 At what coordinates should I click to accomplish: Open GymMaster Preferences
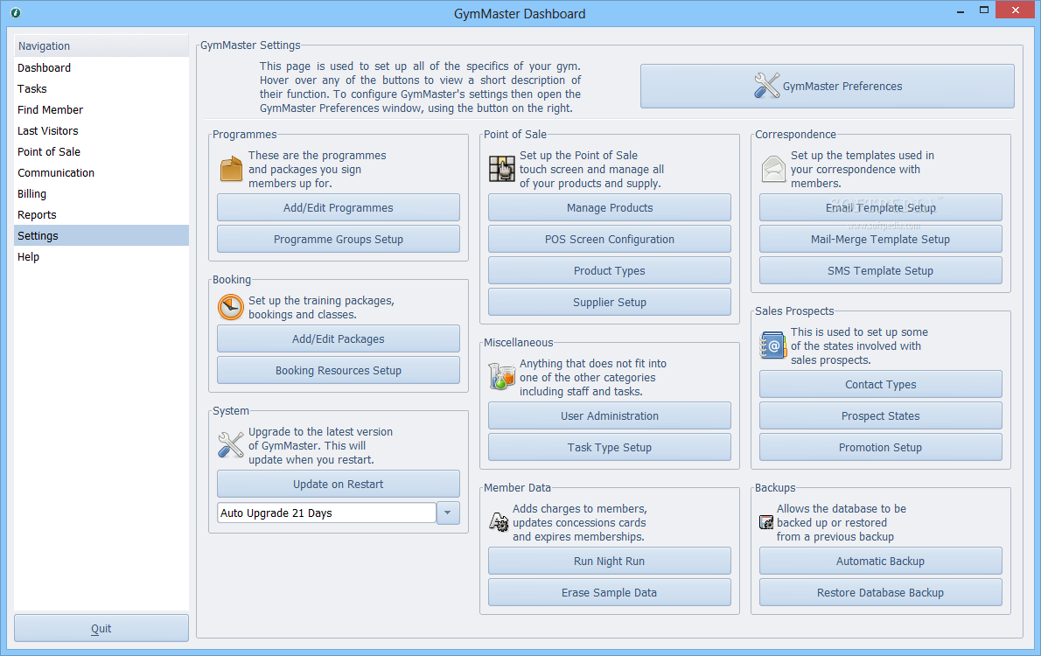tap(828, 87)
